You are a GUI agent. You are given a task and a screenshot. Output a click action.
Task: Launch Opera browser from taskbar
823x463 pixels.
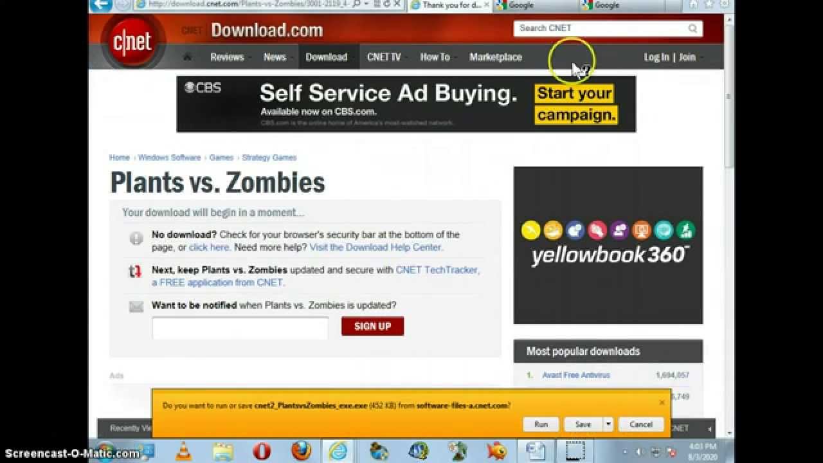(x=262, y=451)
